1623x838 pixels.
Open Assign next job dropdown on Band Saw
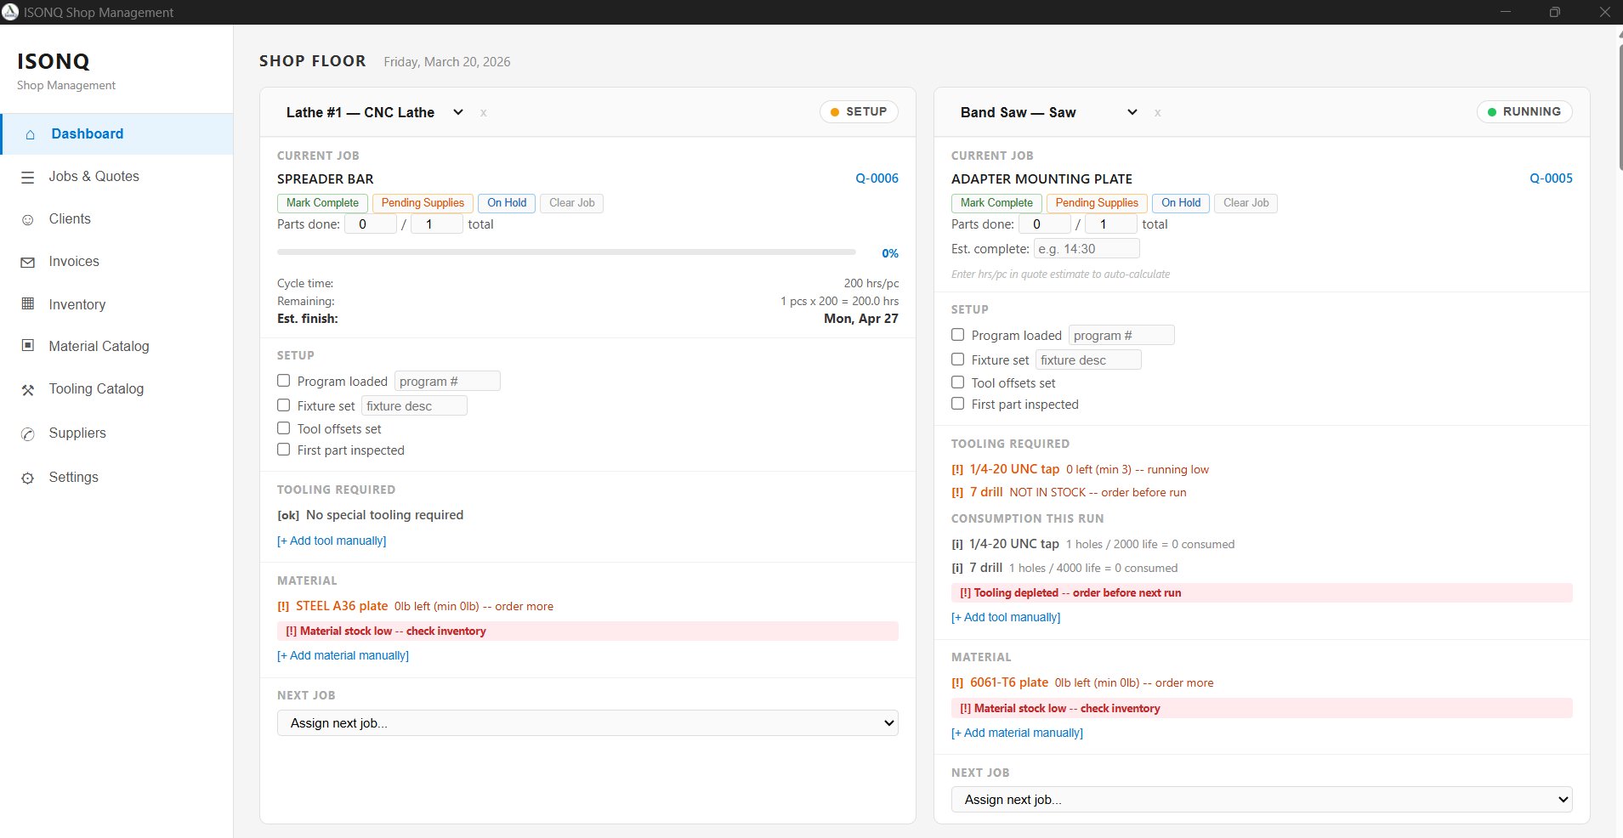pyautogui.click(x=1261, y=799)
